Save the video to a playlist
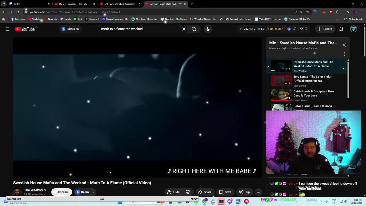The height and width of the screenshot is (206, 366). (225, 192)
